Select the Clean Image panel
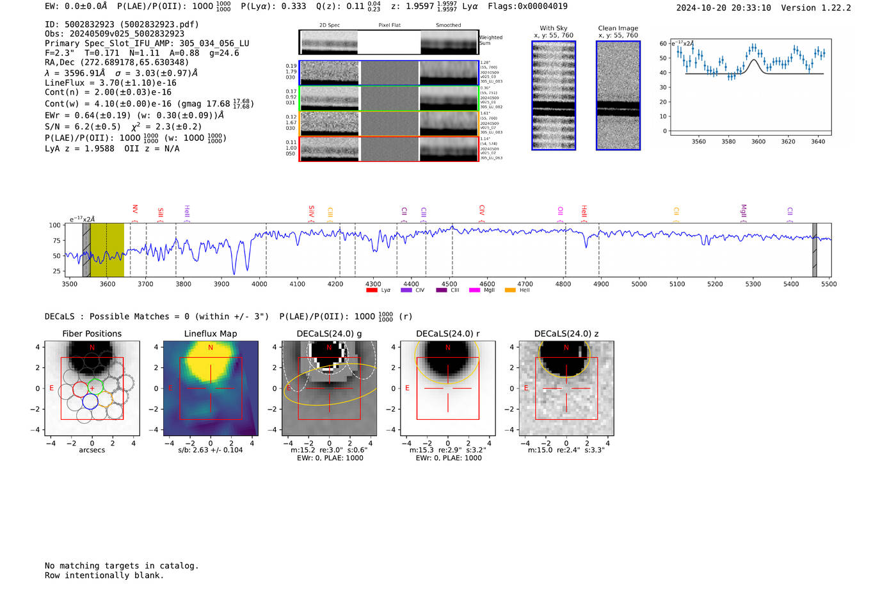The image size is (896, 610). [x=618, y=95]
